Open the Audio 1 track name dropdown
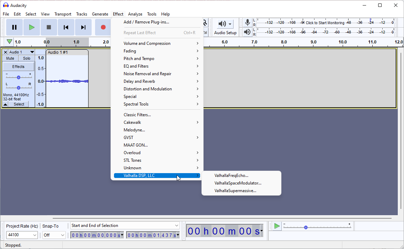This screenshot has height=249, width=404. pos(32,52)
